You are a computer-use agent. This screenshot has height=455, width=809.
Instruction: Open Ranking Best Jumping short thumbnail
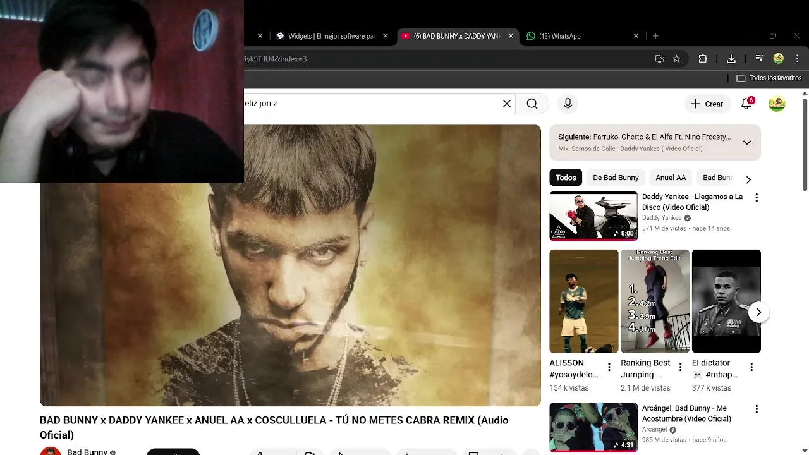coord(655,301)
